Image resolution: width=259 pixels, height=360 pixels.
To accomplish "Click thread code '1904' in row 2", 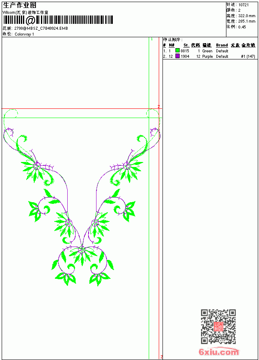I will [185, 57].
